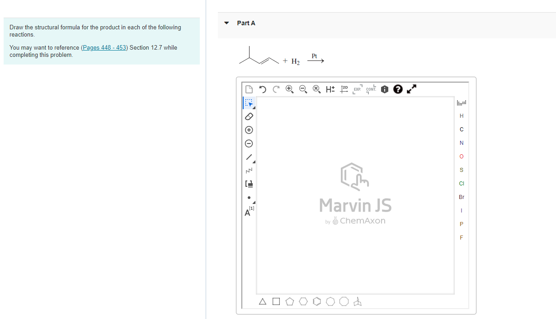Collapse the Part A section arrow
This screenshot has height=319, width=556.
(227, 23)
